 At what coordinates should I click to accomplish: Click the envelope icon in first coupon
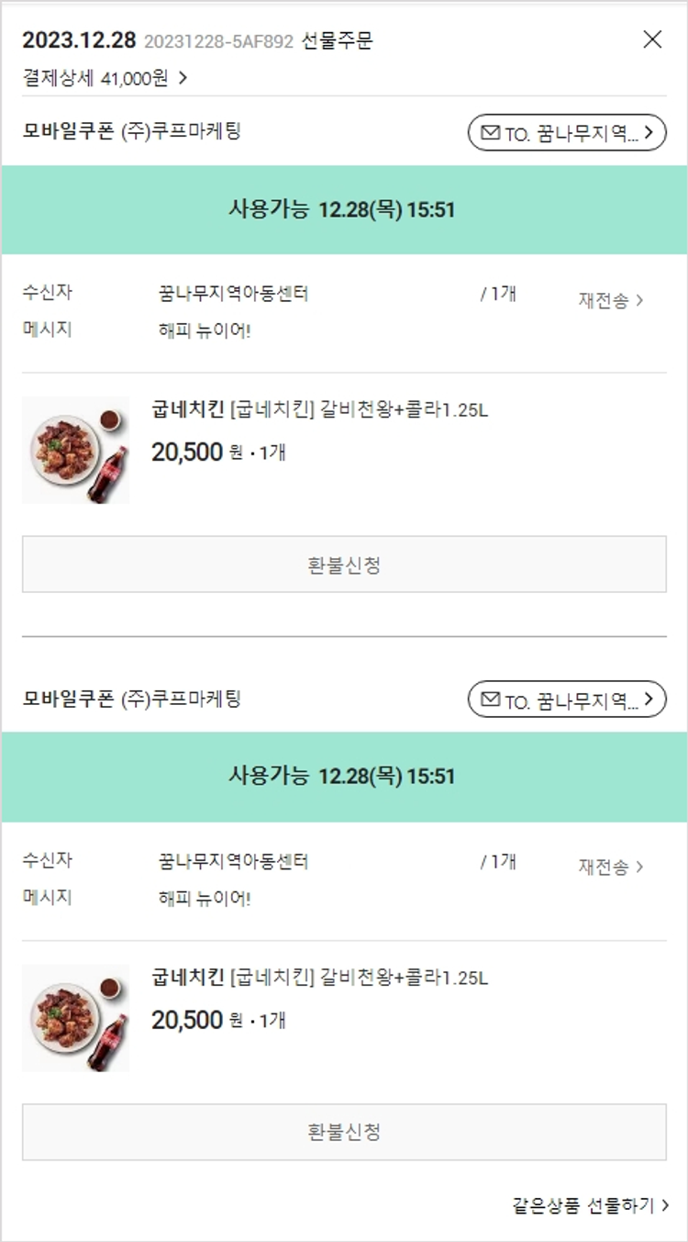pos(491,133)
